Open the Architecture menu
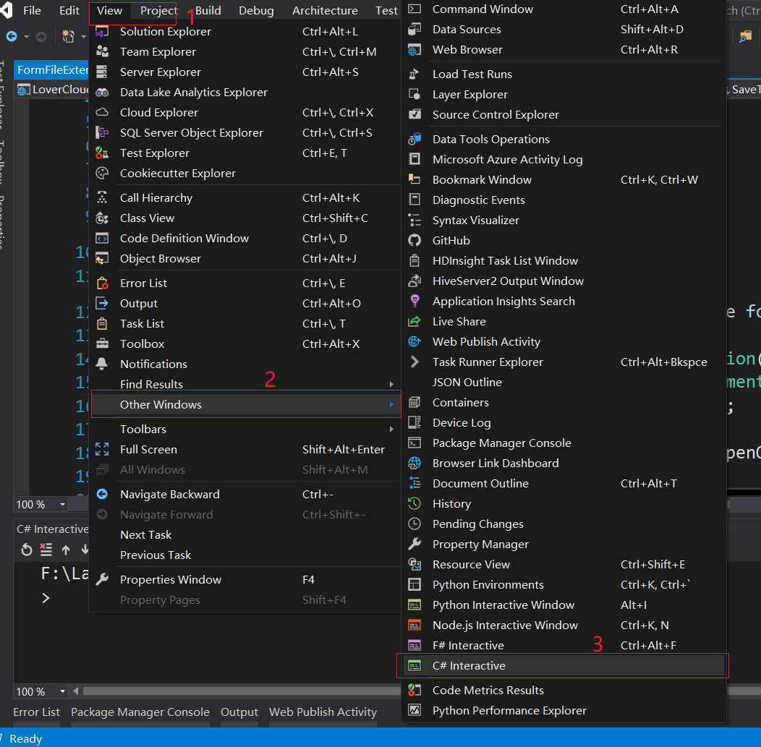This screenshot has height=747, width=761. click(x=325, y=11)
